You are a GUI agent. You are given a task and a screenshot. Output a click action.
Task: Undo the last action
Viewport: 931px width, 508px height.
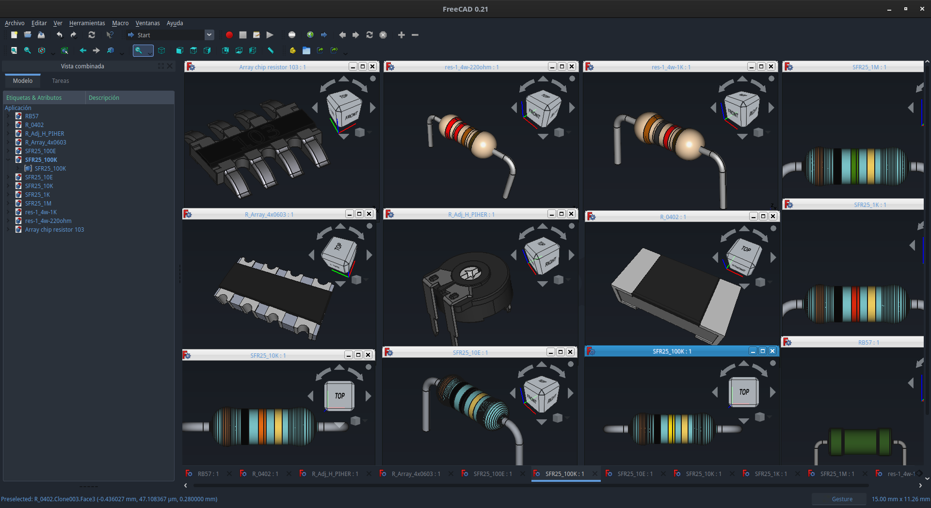click(x=59, y=35)
